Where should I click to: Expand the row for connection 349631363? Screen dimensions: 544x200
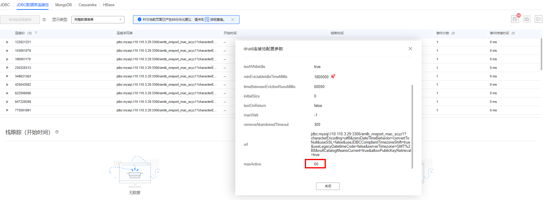click(x=7, y=76)
